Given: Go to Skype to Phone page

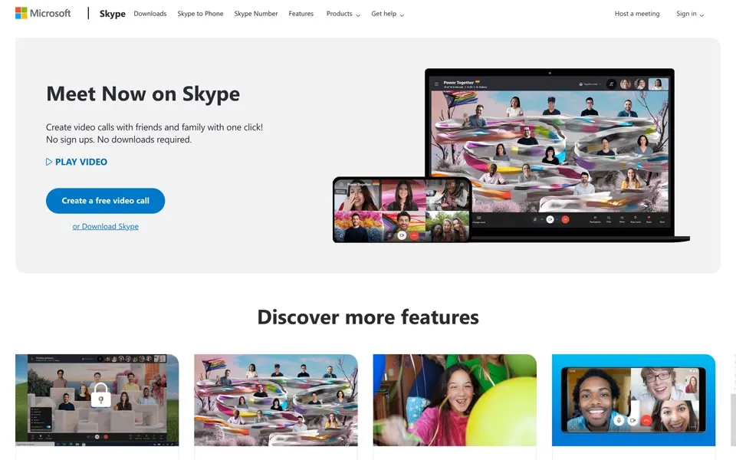Looking at the screenshot, I should click(200, 14).
